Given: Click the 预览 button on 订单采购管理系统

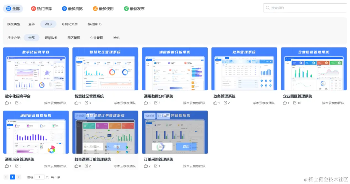Looking at the screenshot, I should pyautogui.click(x=162, y=146).
